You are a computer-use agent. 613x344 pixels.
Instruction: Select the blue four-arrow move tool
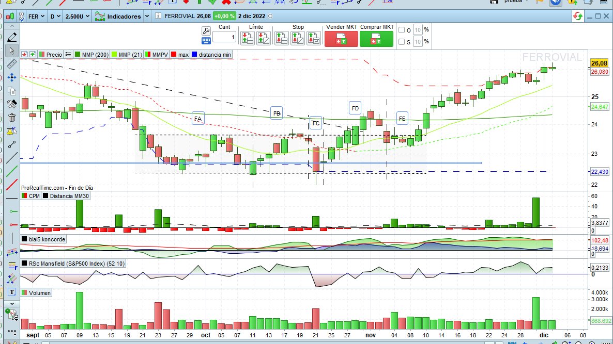point(12,77)
